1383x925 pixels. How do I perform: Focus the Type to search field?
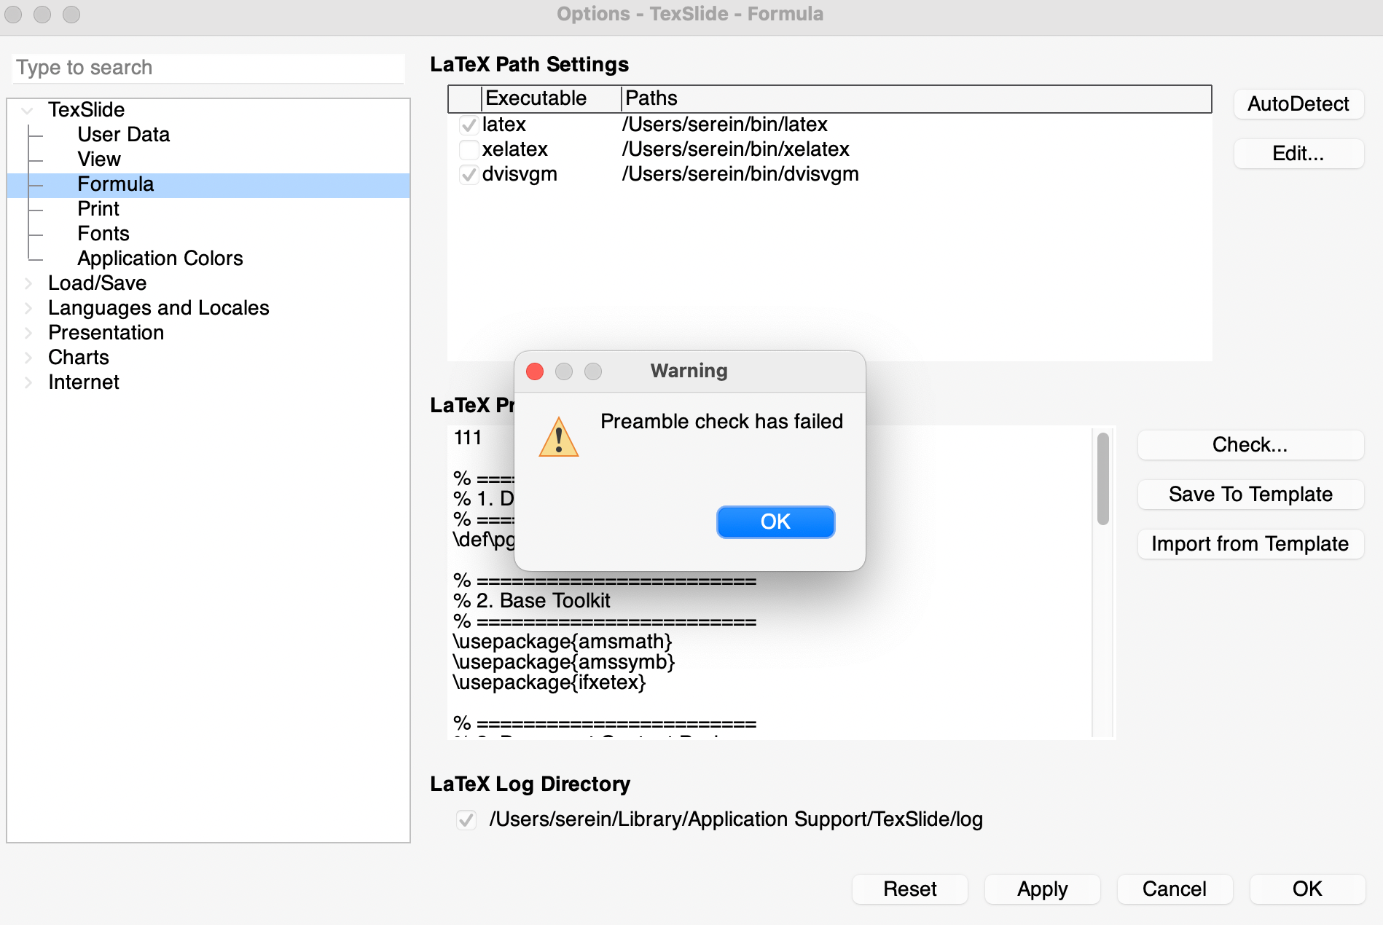(x=208, y=68)
